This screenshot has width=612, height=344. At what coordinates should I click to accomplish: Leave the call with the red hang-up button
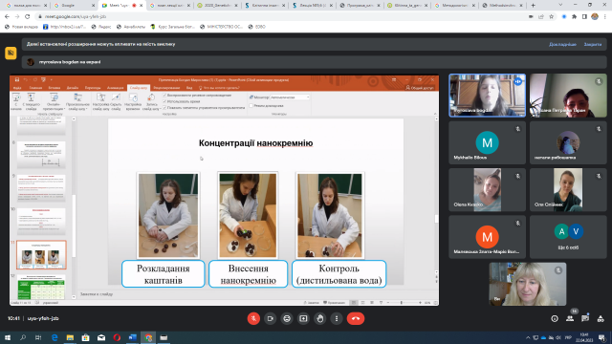(356, 318)
